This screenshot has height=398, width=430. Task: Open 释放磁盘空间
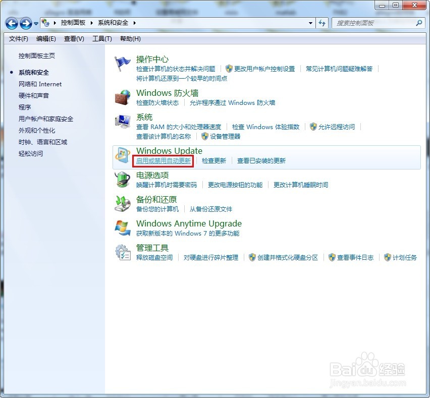coord(154,258)
